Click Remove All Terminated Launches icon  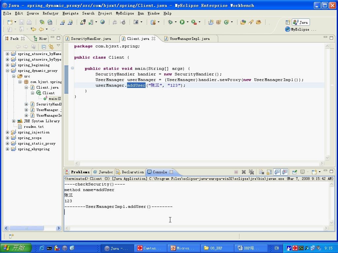(251, 172)
